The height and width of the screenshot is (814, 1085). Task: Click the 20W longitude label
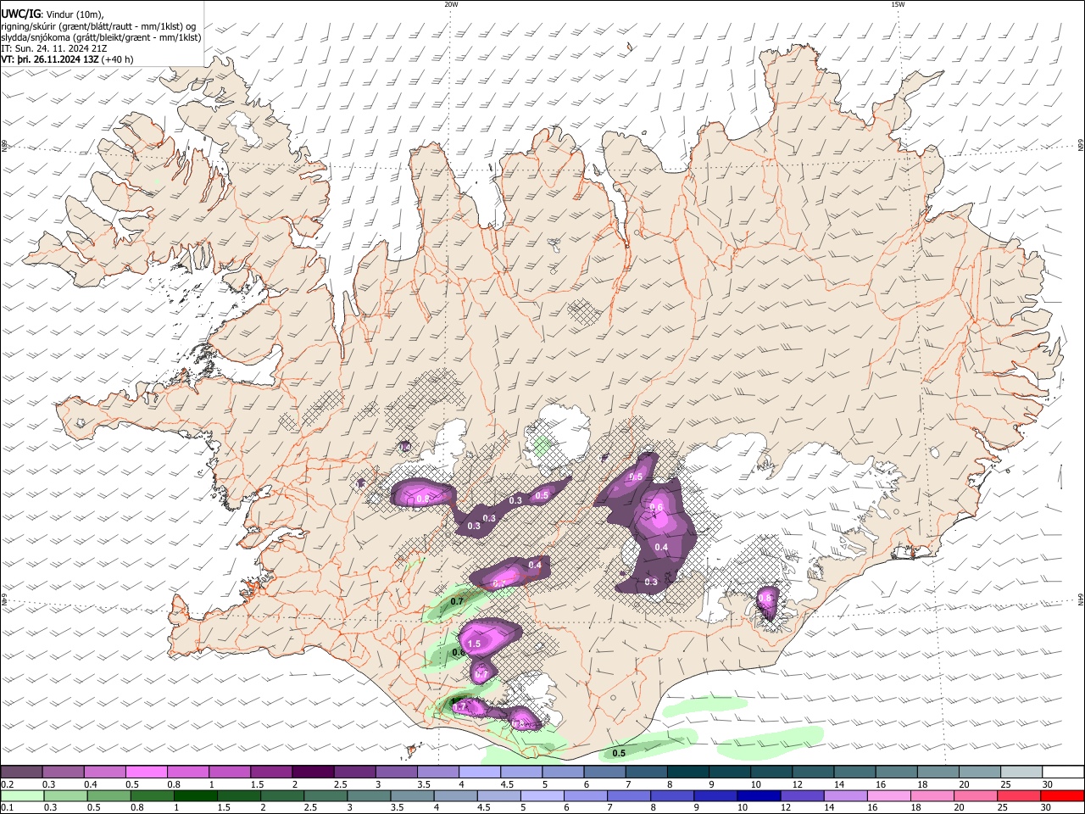451,4
